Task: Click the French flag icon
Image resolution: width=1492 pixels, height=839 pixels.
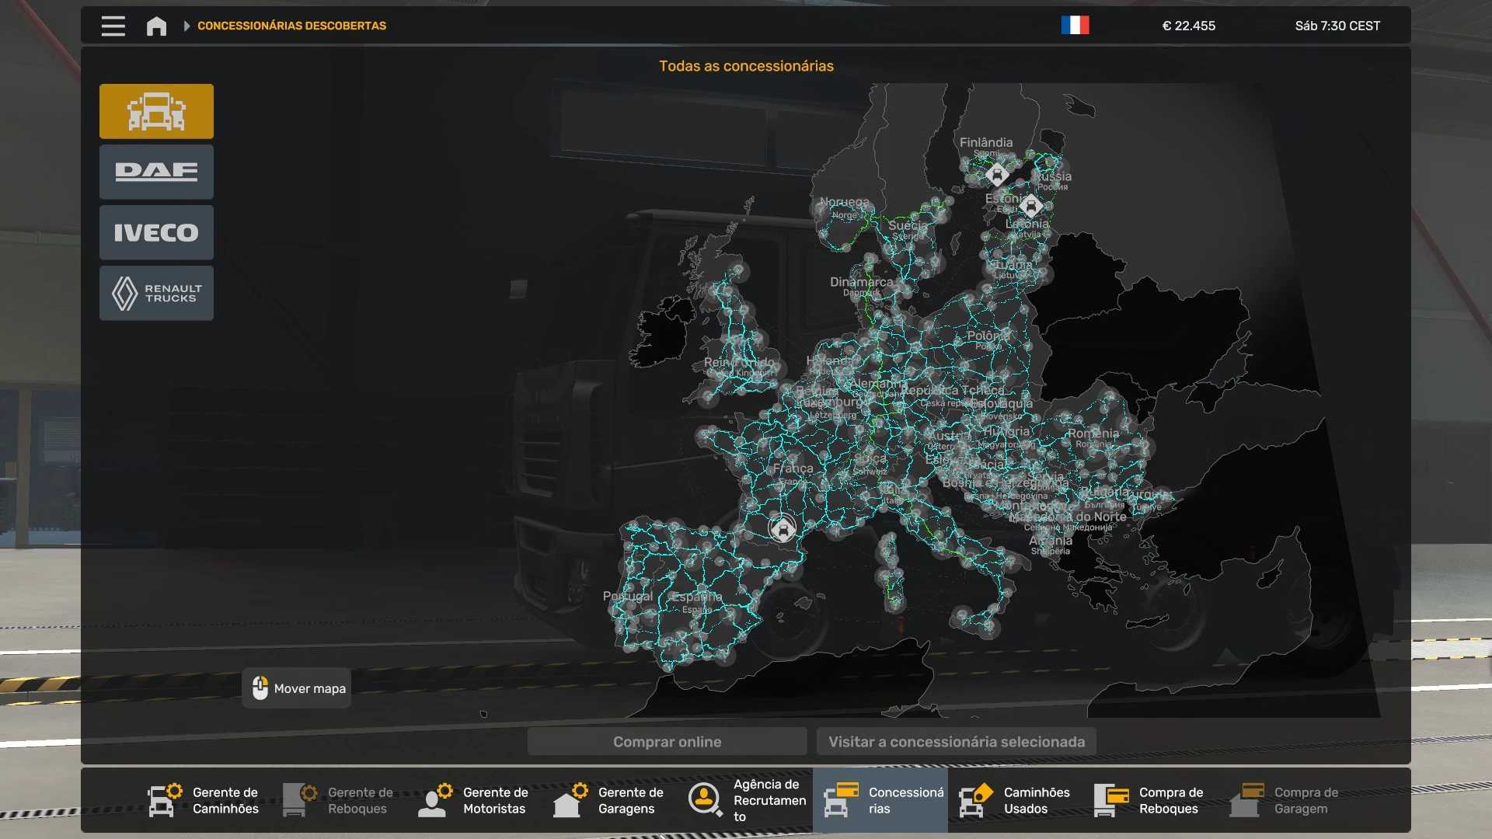Action: tap(1075, 26)
